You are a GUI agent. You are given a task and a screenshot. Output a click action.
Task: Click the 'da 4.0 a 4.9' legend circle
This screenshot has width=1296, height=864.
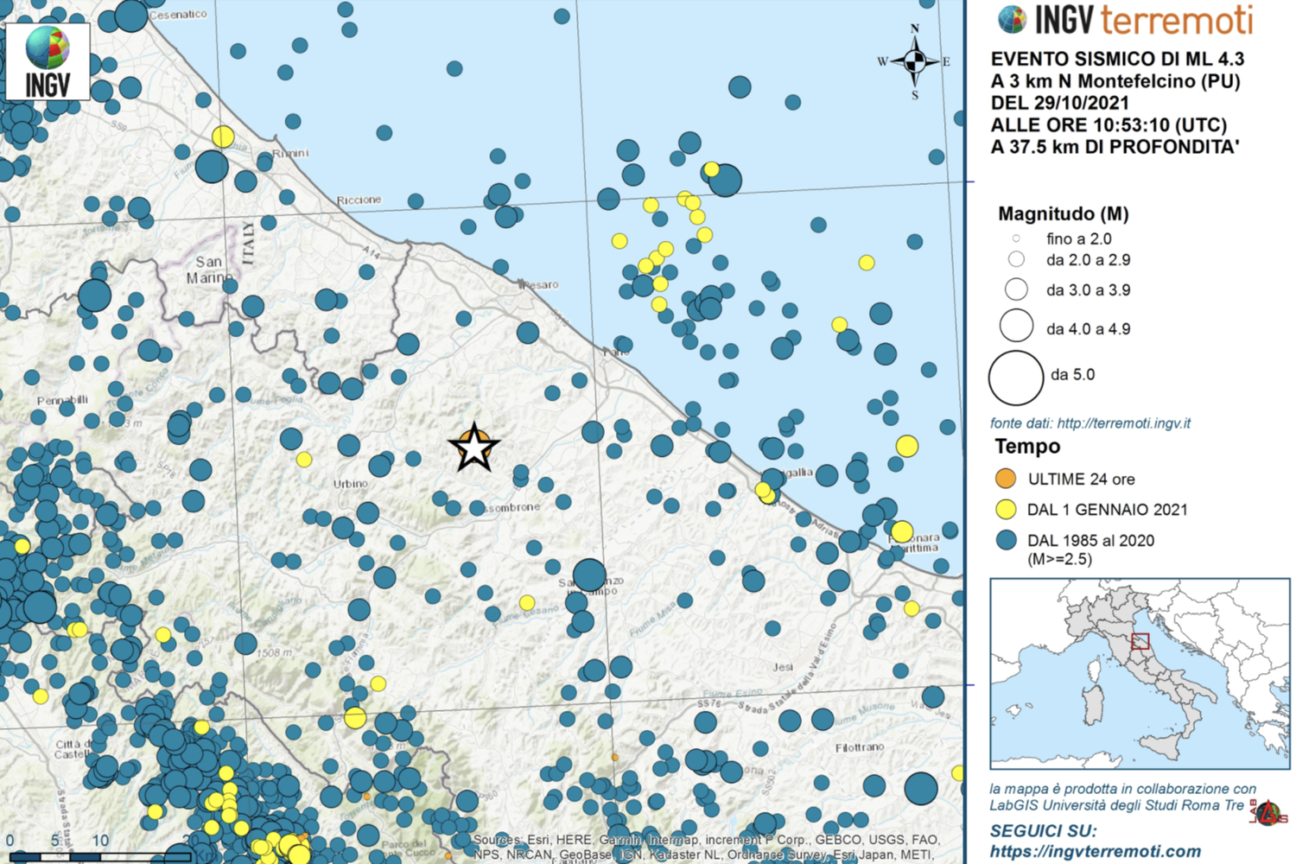coord(1016,325)
